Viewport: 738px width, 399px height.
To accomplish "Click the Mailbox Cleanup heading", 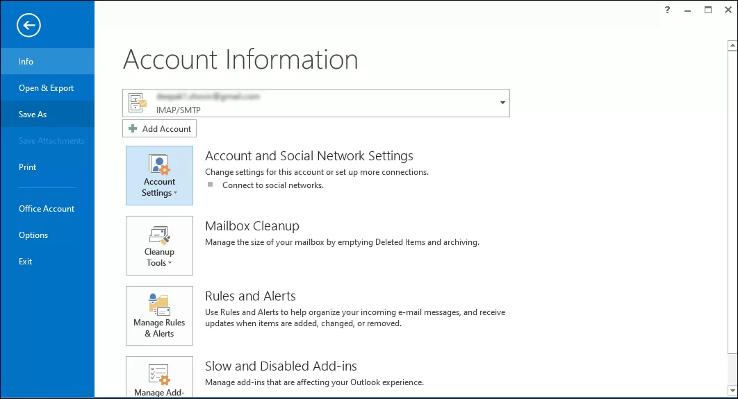I will 252,226.
